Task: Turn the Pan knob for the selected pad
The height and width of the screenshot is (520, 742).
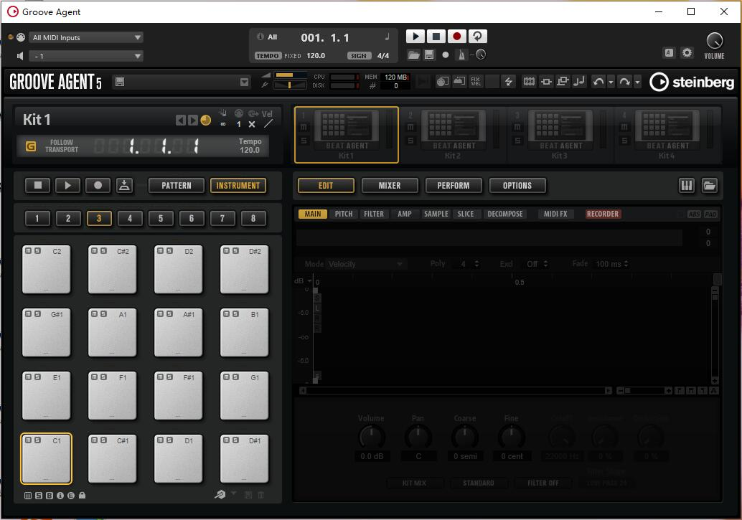Action: pyautogui.click(x=418, y=436)
